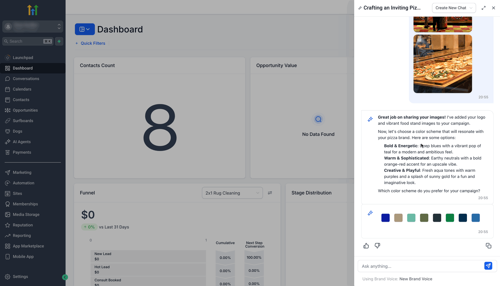Add Quick Filters to the dashboard
This screenshot has width=500, height=286.
(90, 43)
